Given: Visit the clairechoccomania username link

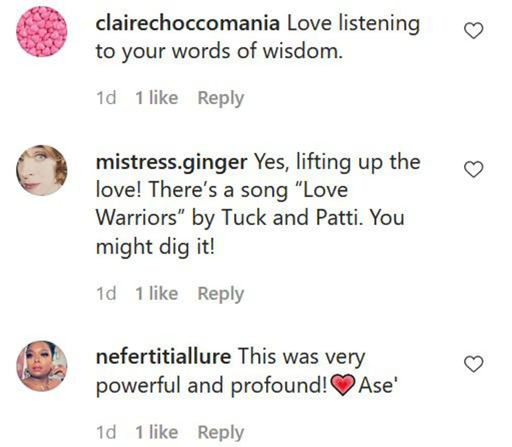Looking at the screenshot, I should [188, 24].
